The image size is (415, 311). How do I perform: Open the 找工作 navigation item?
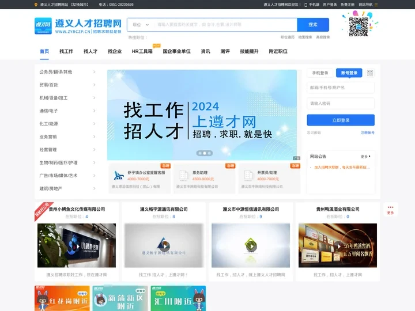coord(66,51)
